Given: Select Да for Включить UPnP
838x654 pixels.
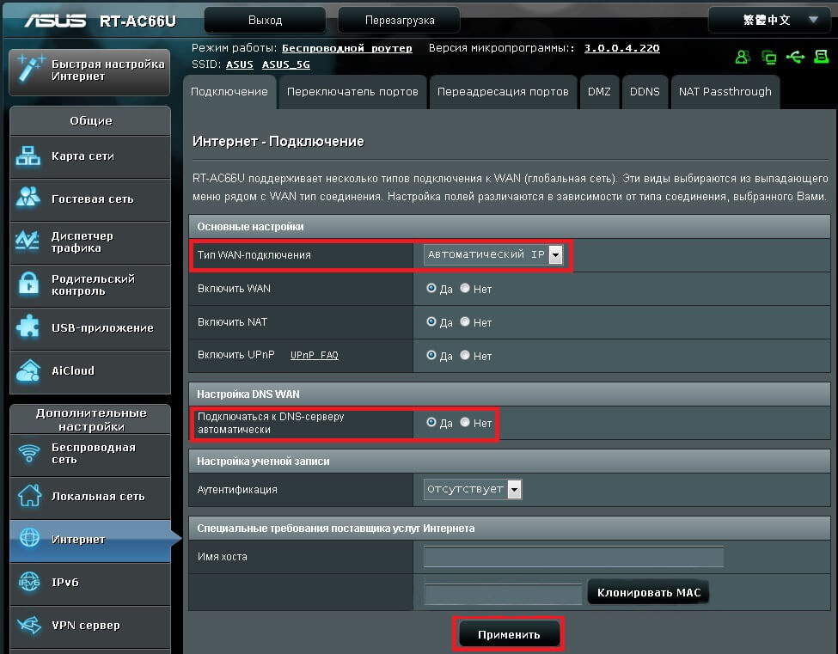Looking at the screenshot, I should point(431,355).
